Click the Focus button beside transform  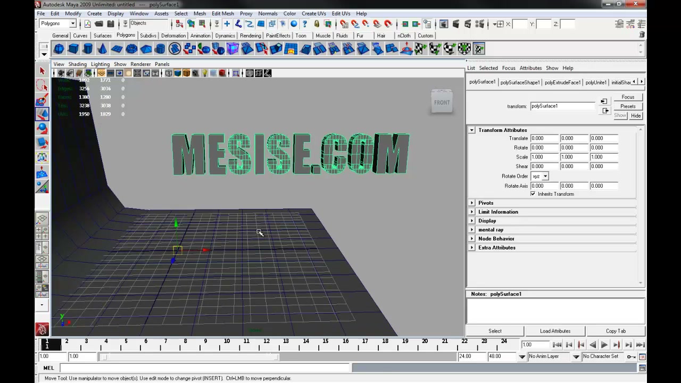point(628,97)
